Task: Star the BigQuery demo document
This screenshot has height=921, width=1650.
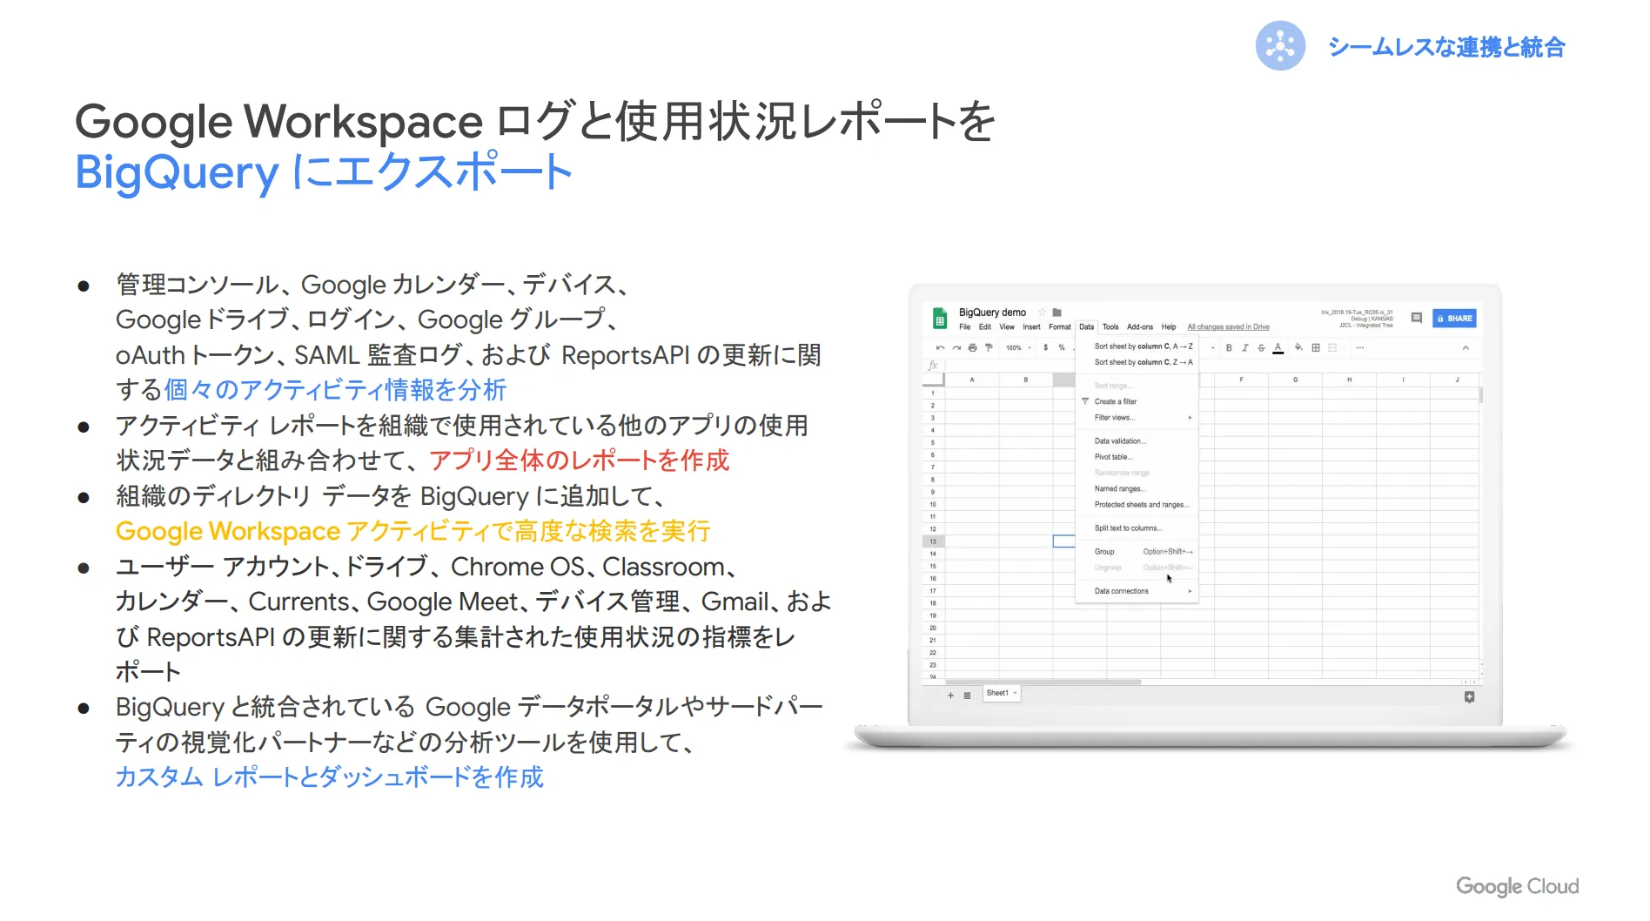Action: pos(1042,313)
